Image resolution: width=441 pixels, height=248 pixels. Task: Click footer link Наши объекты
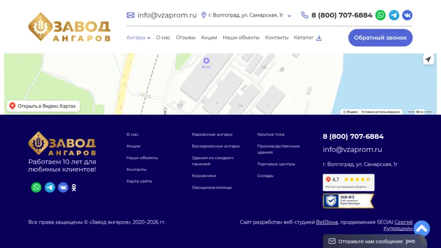[x=142, y=158]
